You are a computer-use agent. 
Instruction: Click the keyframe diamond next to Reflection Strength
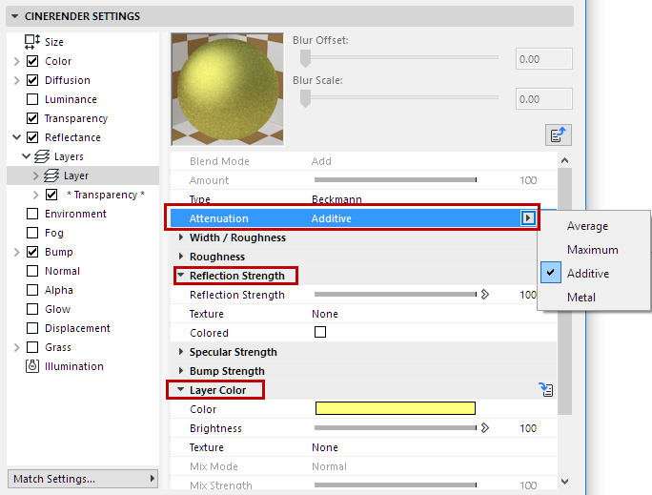485,295
